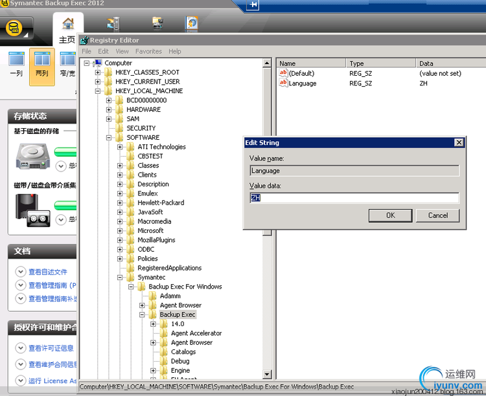Open the Help menu in Registry Editor

pyautogui.click(x=175, y=51)
